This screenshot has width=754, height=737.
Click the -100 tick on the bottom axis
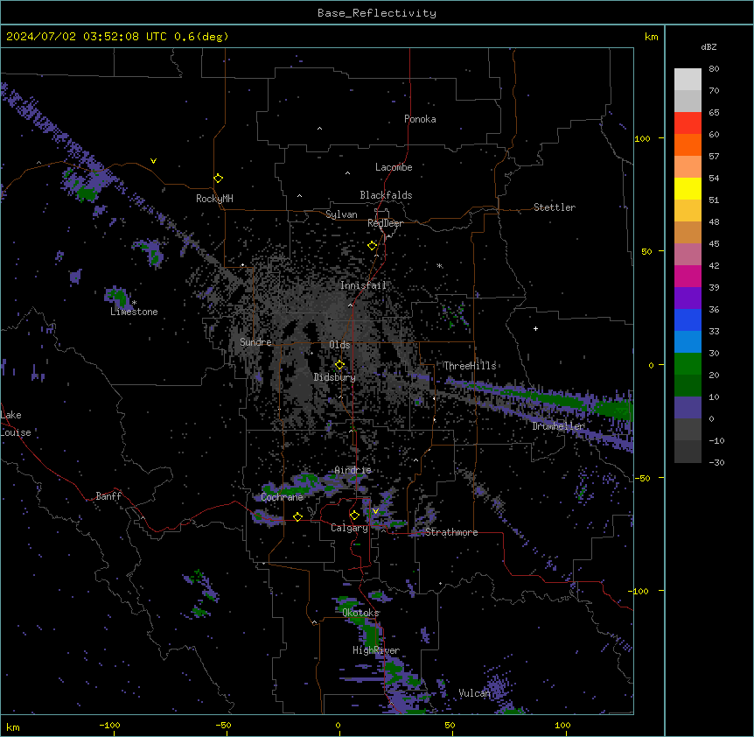[x=109, y=725]
